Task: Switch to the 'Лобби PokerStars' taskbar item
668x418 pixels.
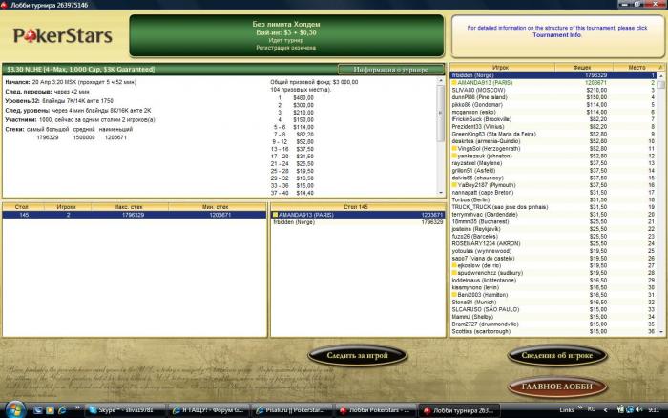Action: point(375,410)
